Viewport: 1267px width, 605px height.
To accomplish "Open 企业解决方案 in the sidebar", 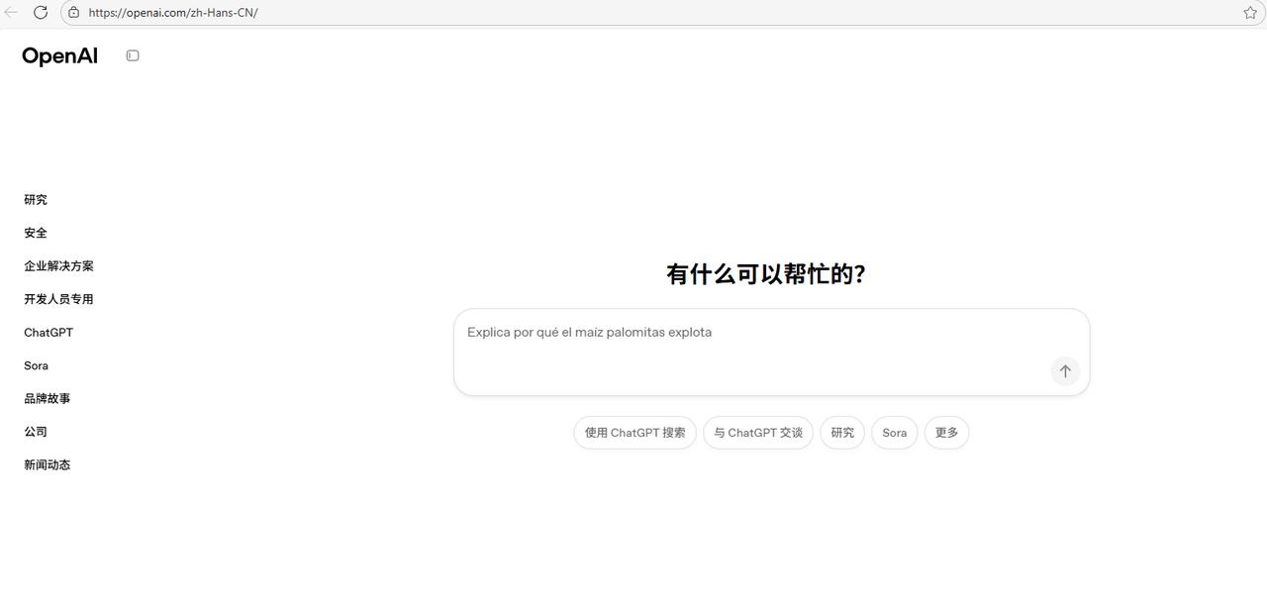I will click(x=58, y=266).
